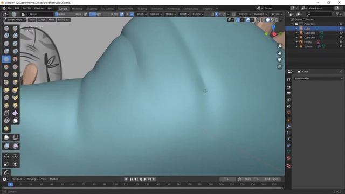Viewport: 345px width, 194px height.
Task: Hide the Cube object in outliner
Action: click(341, 29)
